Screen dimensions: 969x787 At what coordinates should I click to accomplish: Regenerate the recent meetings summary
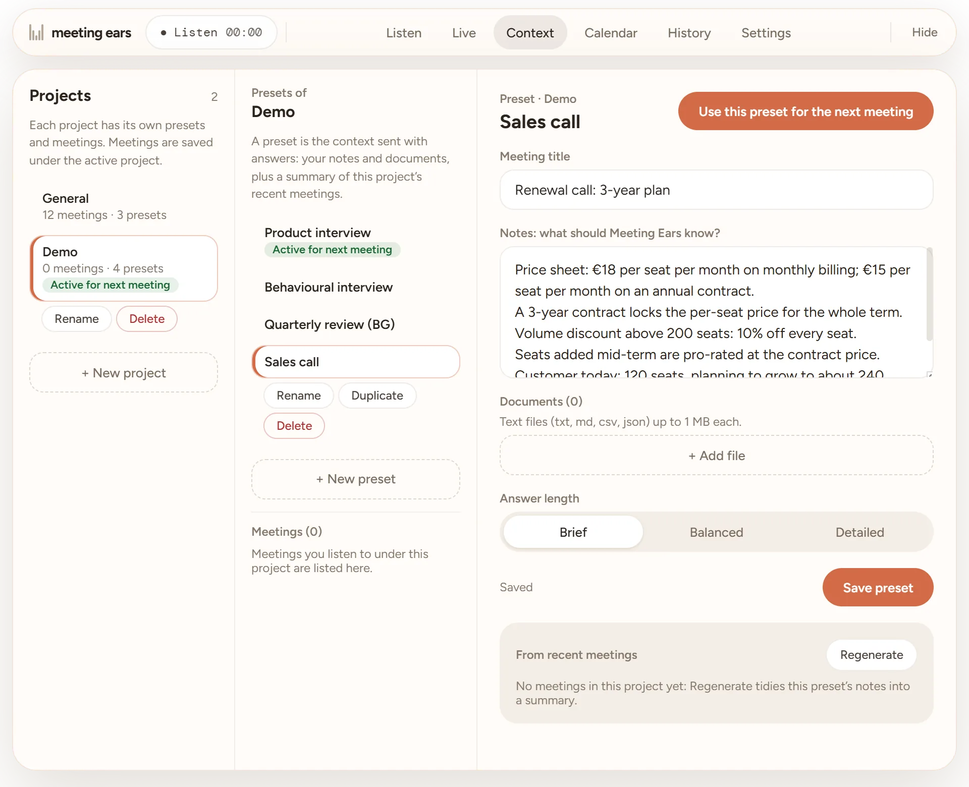coord(872,655)
